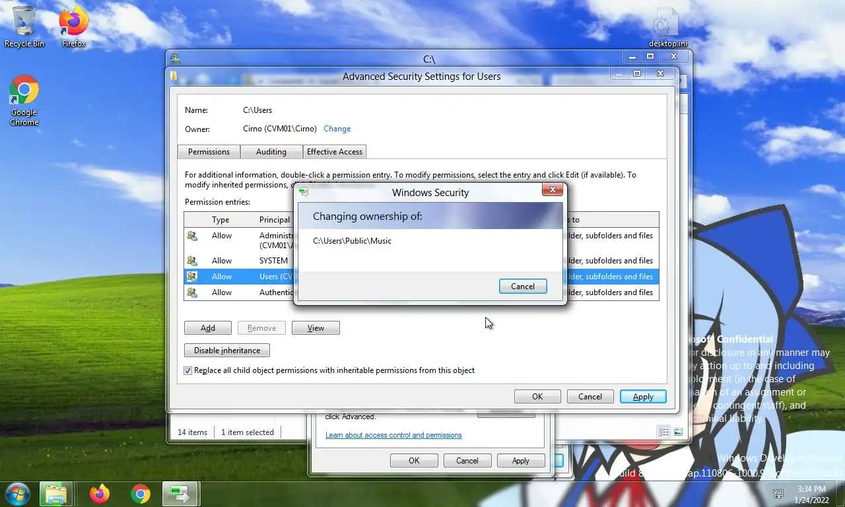The height and width of the screenshot is (507, 845).
Task: Open the Permissions tab
Action: tap(209, 152)
